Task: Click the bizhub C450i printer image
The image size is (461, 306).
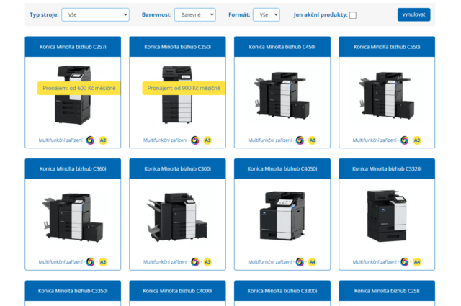Action: coord(282,96)
